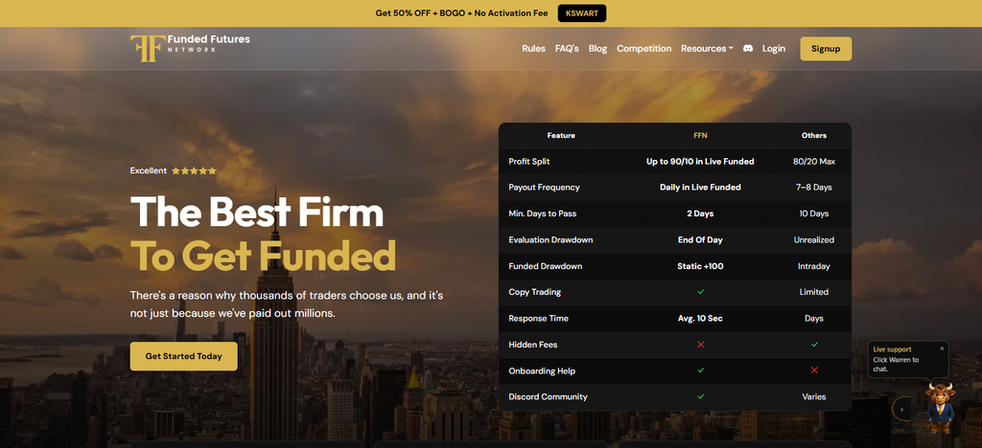The image size is (982, 448).
Task: Click the 'Avg. 10 Sec' cell
Action: [700, 318]
